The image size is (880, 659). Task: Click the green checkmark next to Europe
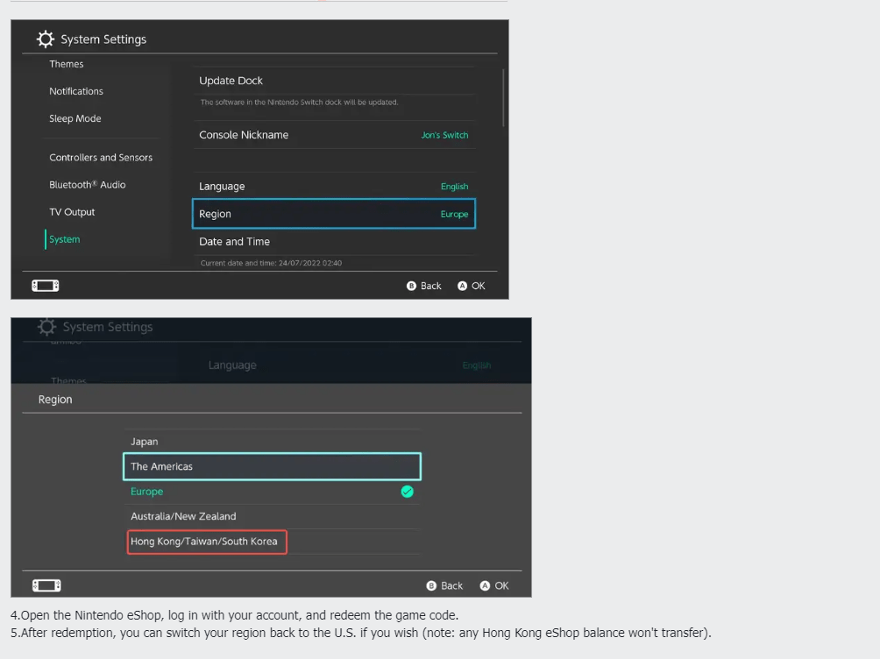click(x=407, y=492)
